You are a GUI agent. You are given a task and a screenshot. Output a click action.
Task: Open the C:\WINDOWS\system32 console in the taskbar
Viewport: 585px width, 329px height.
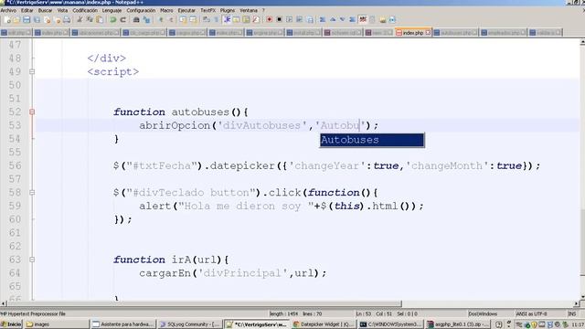pos(390,324)
